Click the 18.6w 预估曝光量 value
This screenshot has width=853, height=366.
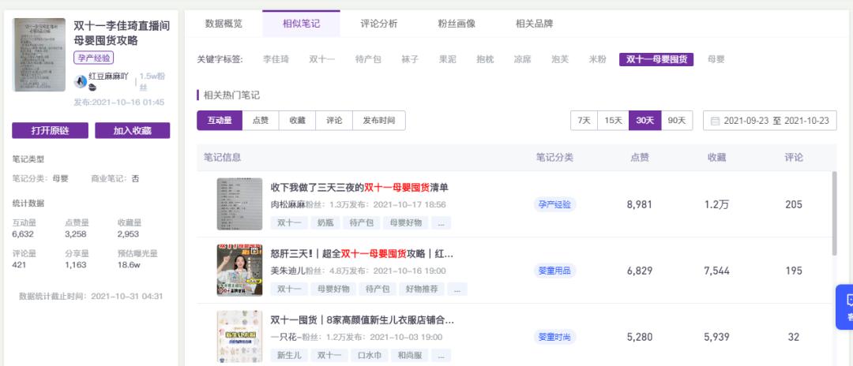pos(129,265)
